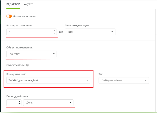Viewport: 157px width, 113px height.
Task: Click the arrow beside 'День'
Action: coord(70,103)
